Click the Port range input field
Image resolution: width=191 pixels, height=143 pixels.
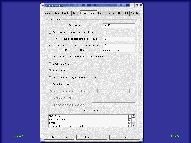pos(119,25)
